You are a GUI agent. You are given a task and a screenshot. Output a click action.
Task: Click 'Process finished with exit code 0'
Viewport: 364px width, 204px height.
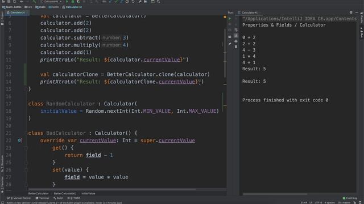285,100
